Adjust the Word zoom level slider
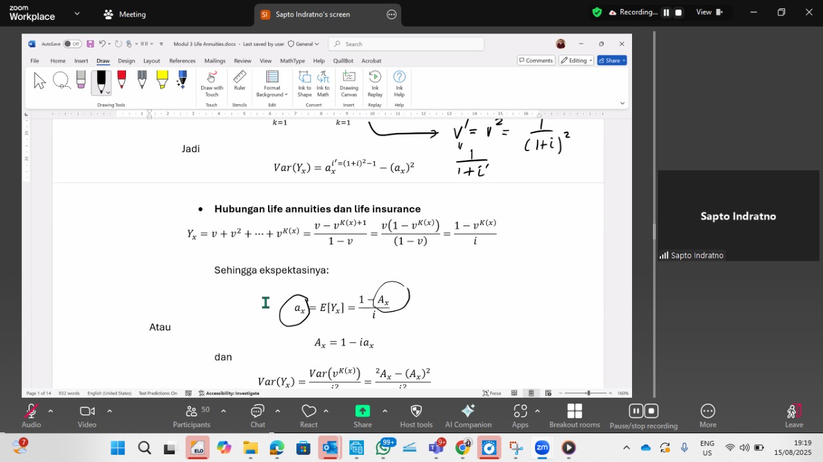The image size is (823, 462). point(588,393)
